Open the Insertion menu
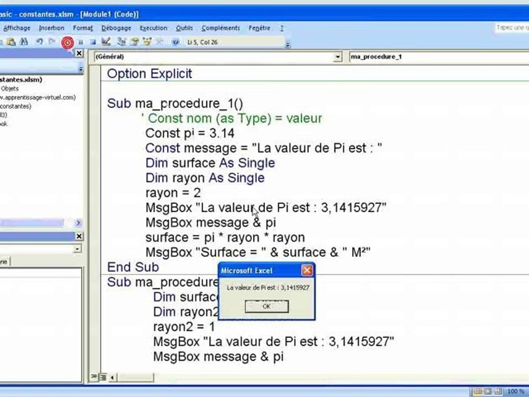 [x=51, y=28]
